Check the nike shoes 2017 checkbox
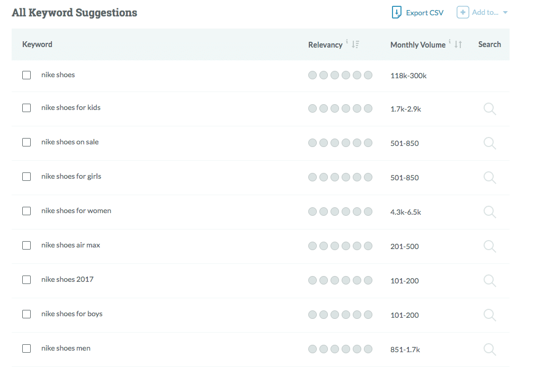 [26, 279]
